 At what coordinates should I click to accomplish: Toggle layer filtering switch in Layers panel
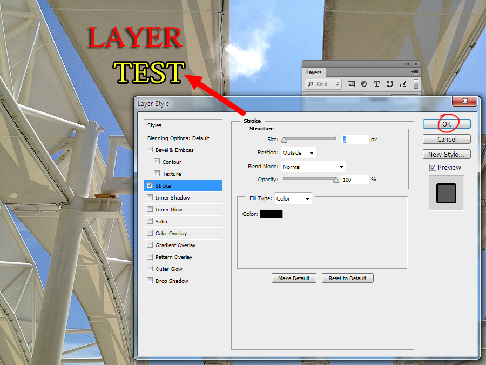tap(416, 84)
